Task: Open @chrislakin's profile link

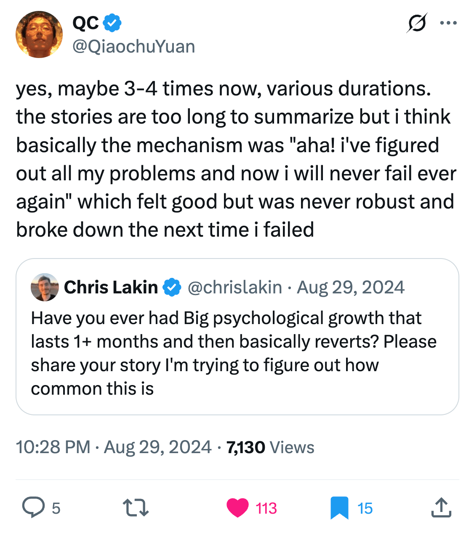Action: click(x=234, y=287)
